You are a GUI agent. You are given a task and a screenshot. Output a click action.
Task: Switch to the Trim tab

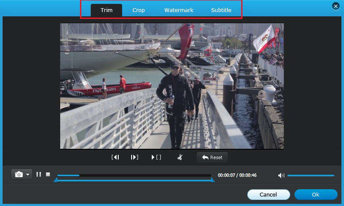click(x=106, y=10)
